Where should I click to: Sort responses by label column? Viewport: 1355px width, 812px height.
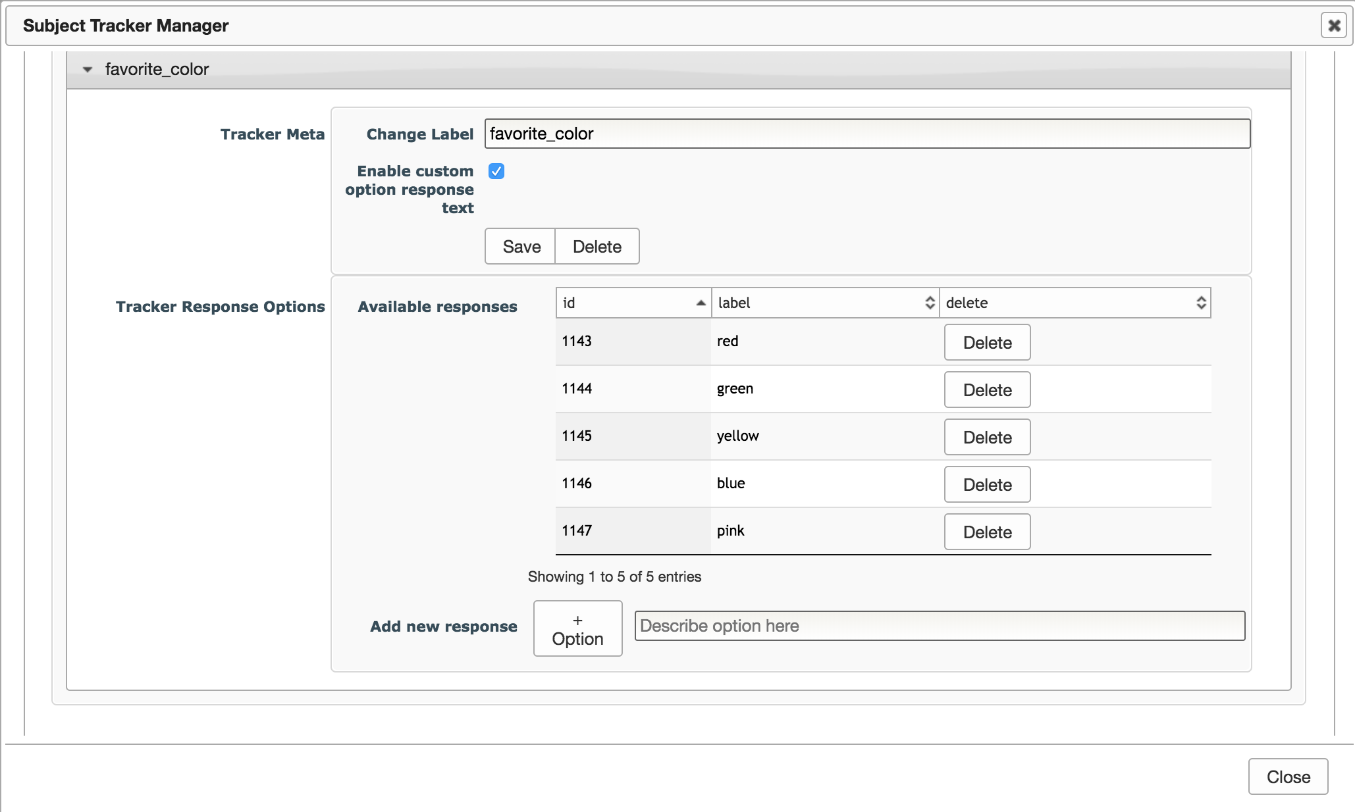(x=826, y=303)
